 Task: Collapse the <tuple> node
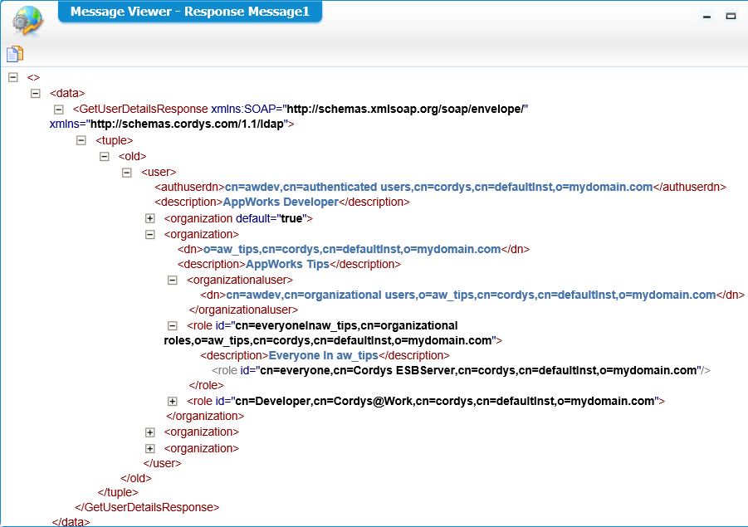pyautogui.click(x=81, y=140)
